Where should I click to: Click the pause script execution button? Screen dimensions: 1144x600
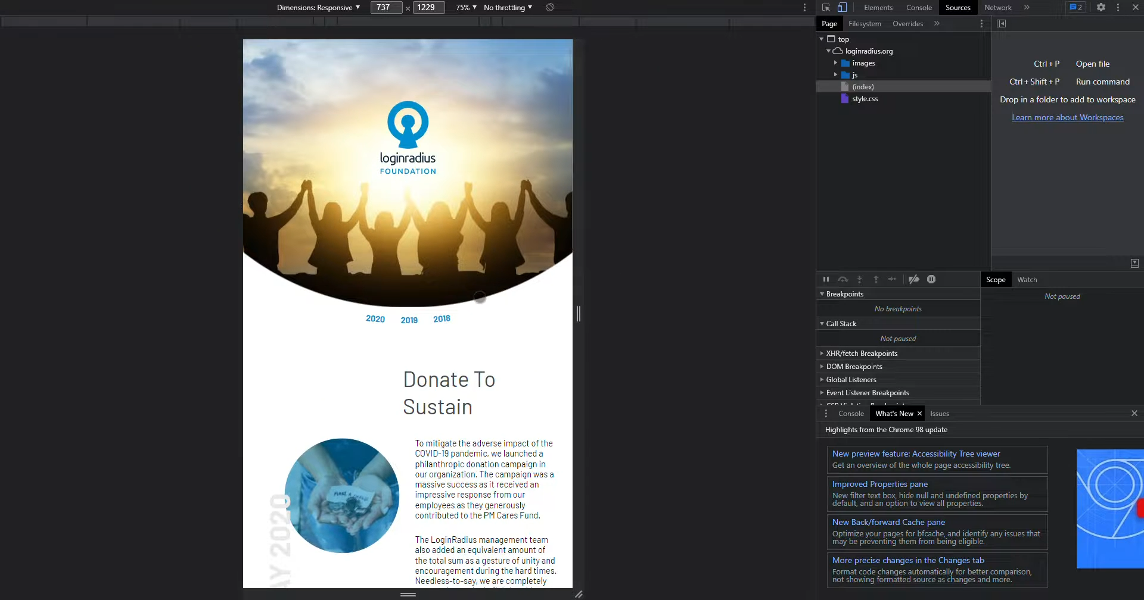[x=826, y=280]
